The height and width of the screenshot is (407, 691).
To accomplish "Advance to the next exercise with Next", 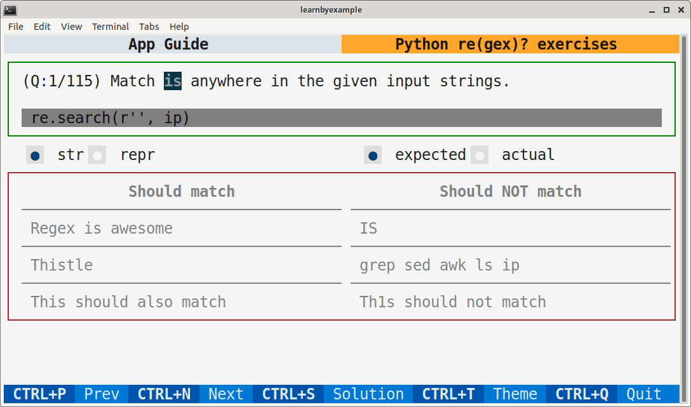I will (225, 394).
